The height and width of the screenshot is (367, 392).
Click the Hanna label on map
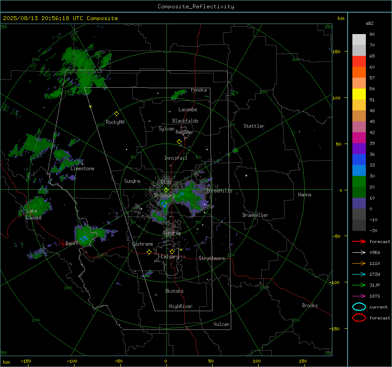click(x=304, y=195)
